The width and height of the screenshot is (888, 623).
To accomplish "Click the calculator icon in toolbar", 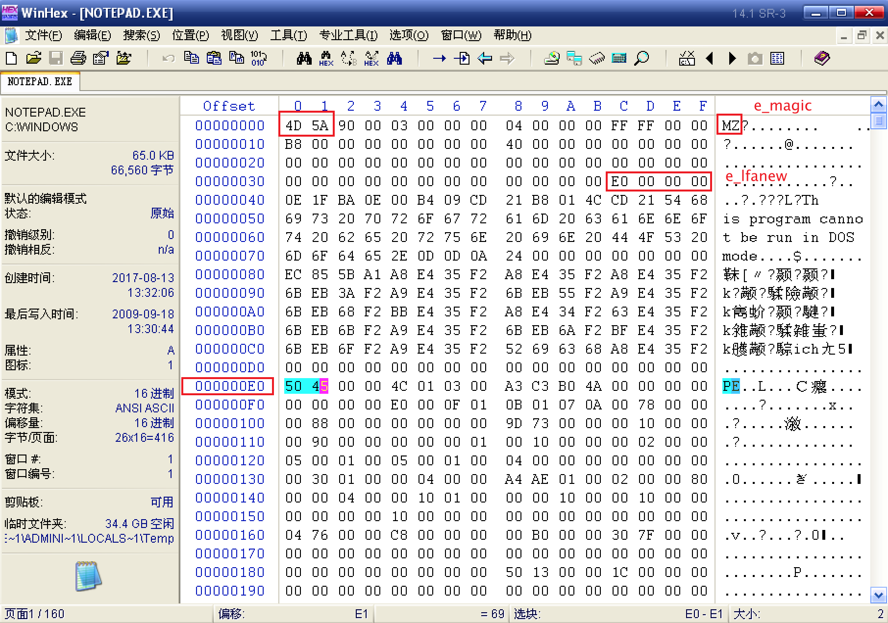I will [619, 59].
